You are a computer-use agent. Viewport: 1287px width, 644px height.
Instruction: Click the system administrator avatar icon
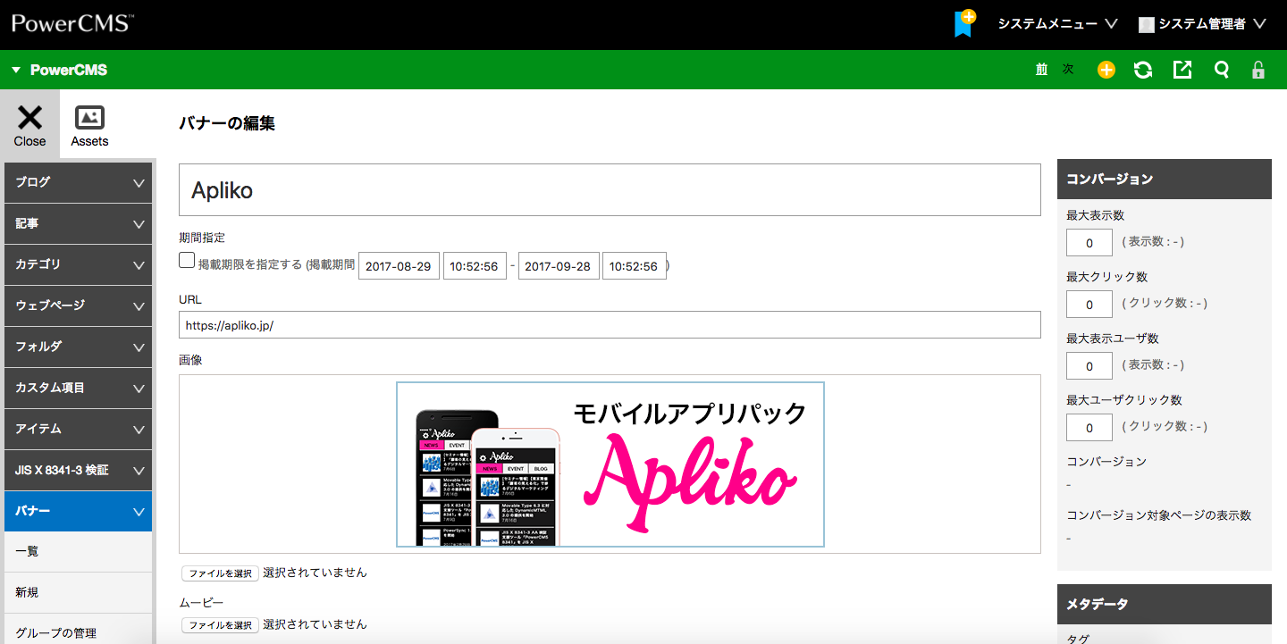click(1147, 25)
